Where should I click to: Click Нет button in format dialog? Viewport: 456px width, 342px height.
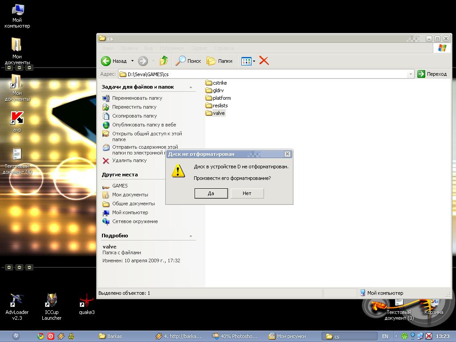pos(247,193)
